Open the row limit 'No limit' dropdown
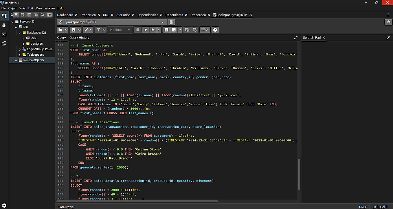This screenshot has height=209, width=393. tap(120, 30)
